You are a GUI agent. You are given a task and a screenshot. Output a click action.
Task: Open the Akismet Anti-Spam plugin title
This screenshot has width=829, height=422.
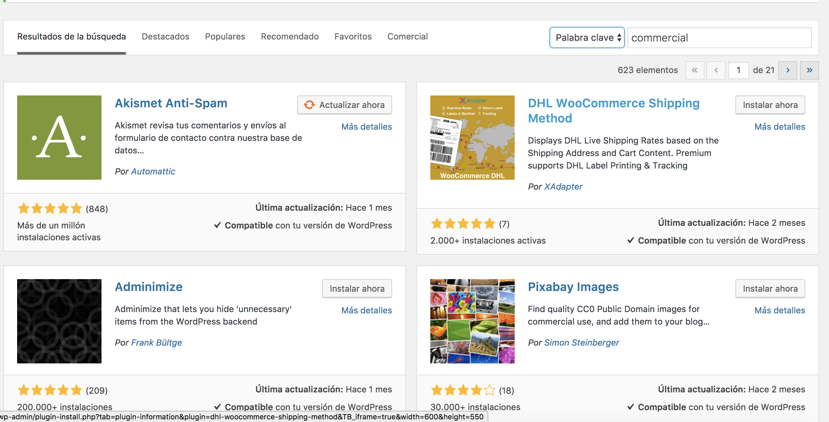(x=171, y=103)
